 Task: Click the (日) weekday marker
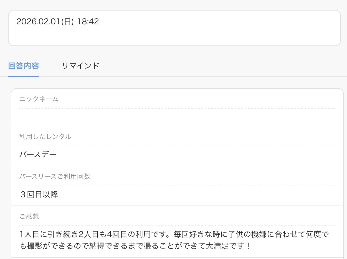(68, 22)
